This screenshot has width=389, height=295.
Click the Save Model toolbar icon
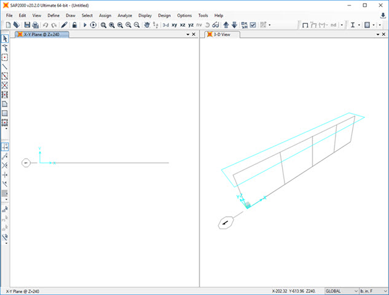pyautogui.click(x=26, y=25)
